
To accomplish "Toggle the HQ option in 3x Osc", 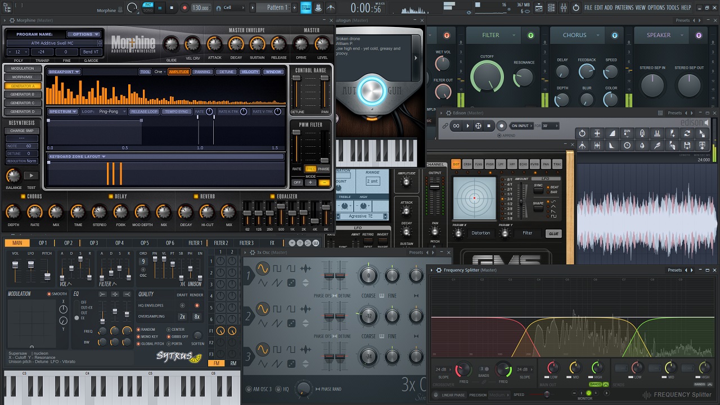I will pyautogui.click(x=279, y=389).
